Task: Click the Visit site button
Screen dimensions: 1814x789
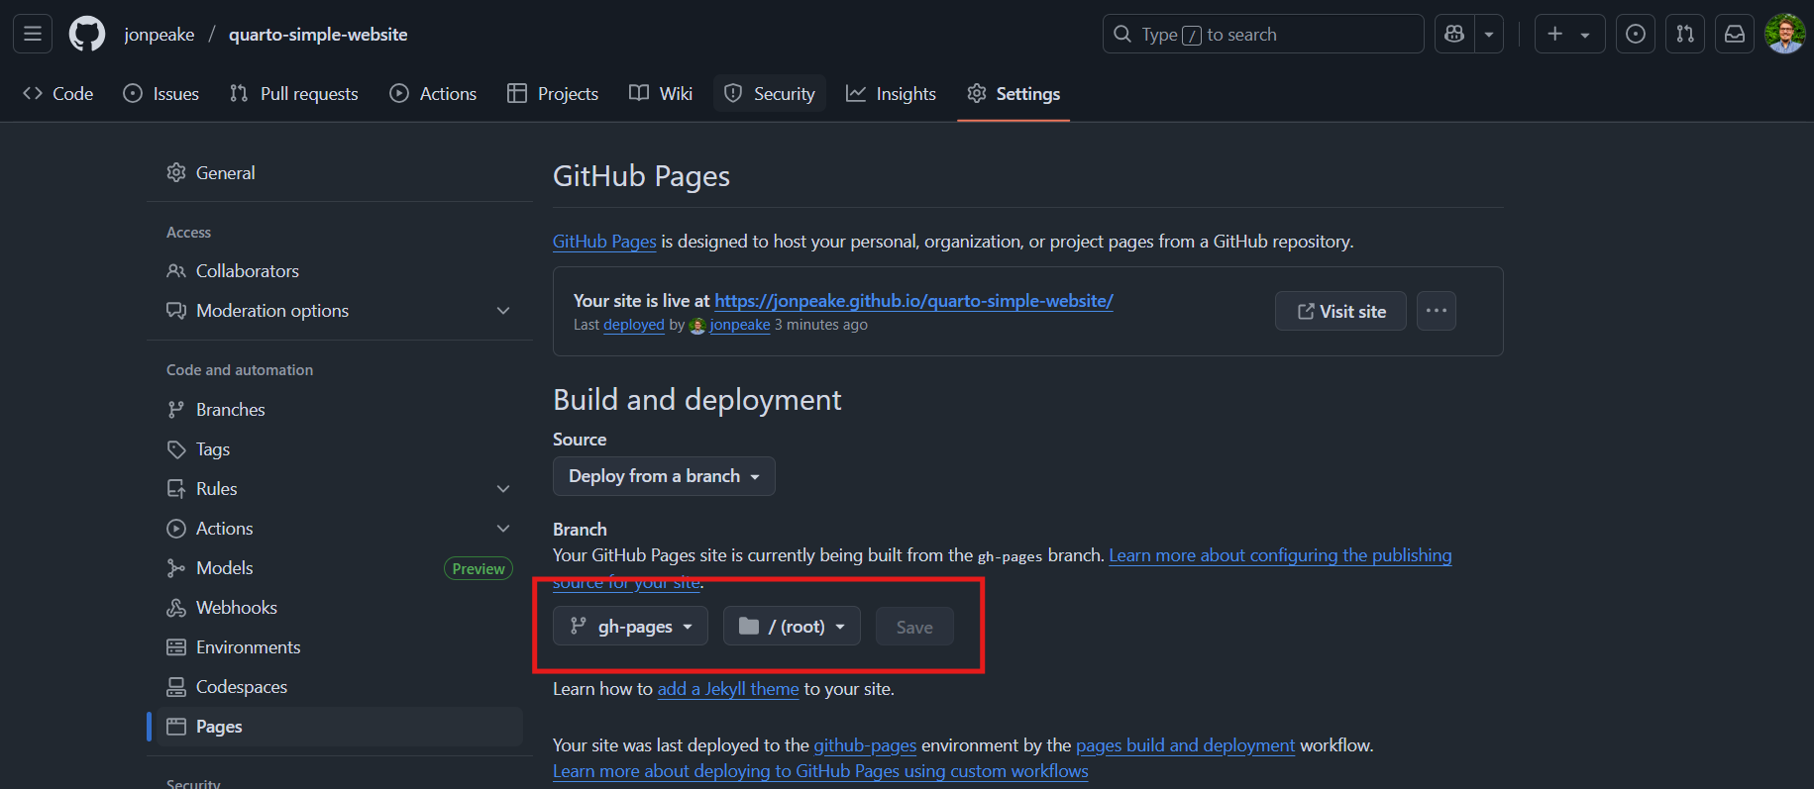Action: (1340, 311)
